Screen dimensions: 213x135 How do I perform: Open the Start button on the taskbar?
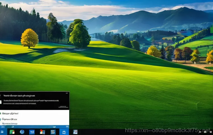pyautogui.click(x=2, y=132)
